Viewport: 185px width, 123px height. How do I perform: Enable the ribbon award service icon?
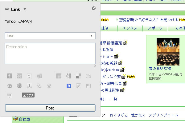click(49, 86)
